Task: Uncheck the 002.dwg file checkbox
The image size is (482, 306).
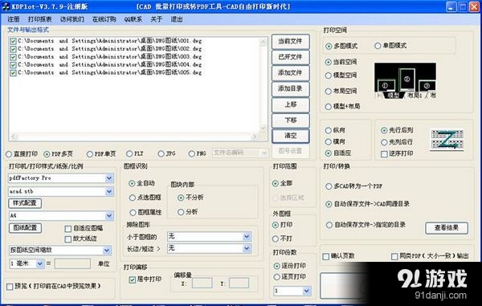Action: point(13,49)
